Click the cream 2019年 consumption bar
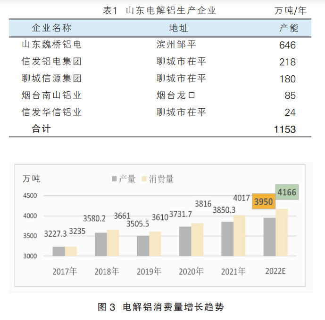325x320 pixels. (x=155, y=244)
